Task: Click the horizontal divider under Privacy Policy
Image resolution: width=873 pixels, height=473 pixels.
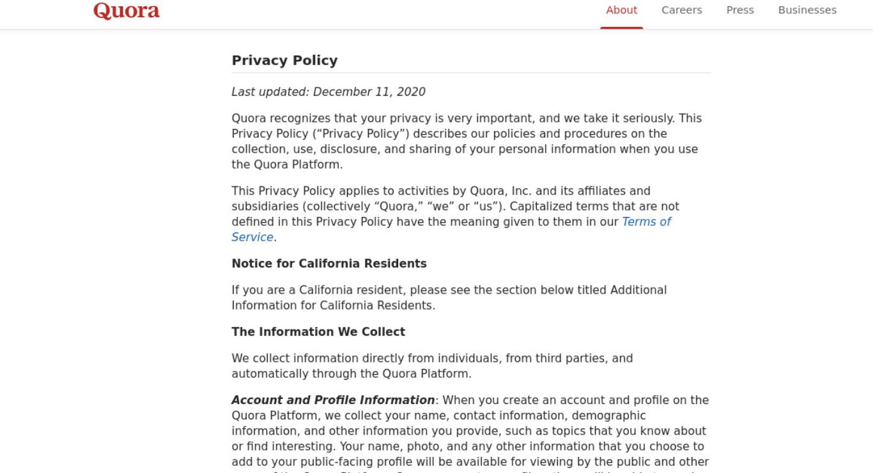Action: (471, 73)
